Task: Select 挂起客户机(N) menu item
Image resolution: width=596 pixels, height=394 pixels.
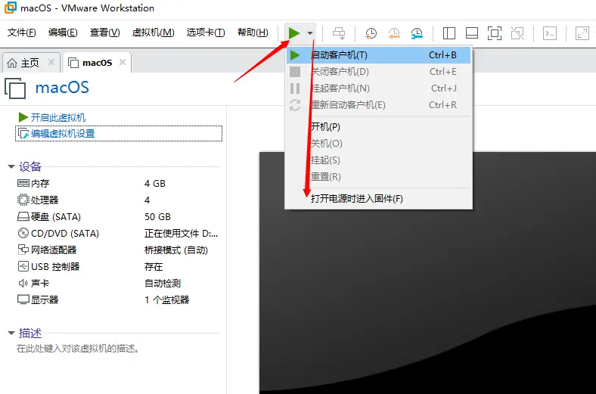Action: coord(379,88)
